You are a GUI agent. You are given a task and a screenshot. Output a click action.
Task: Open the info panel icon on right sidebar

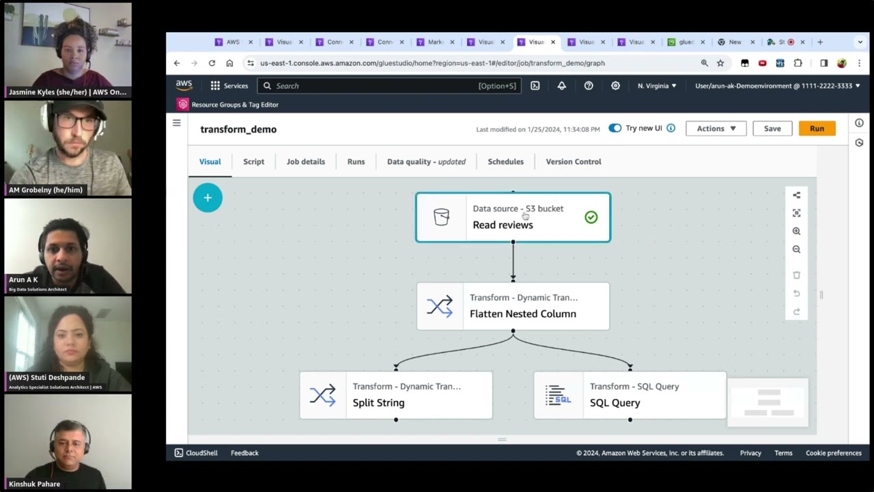click(x=859, y=123)
